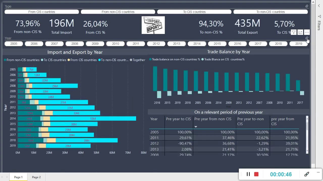Select year 2012 in the slicer
The width and height of the screenshot is (323, 181).
point(156,43)
